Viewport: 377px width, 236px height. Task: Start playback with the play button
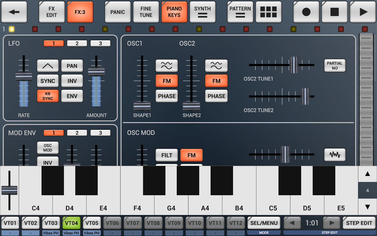tap(363, 12)
